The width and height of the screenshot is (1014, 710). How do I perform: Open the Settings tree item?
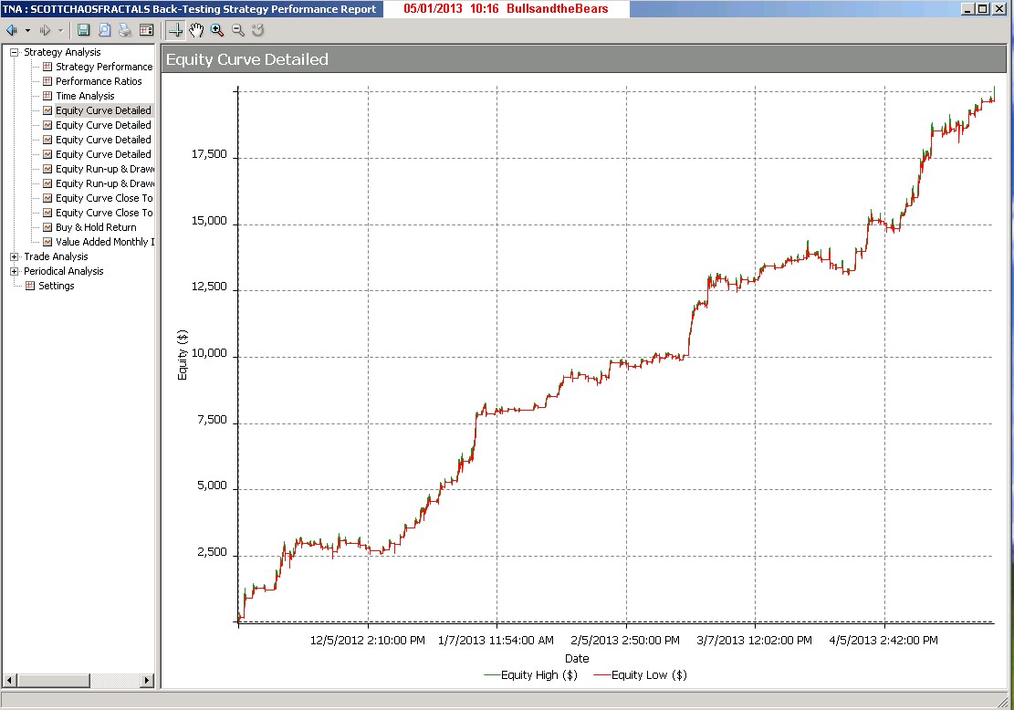[57, 286]
